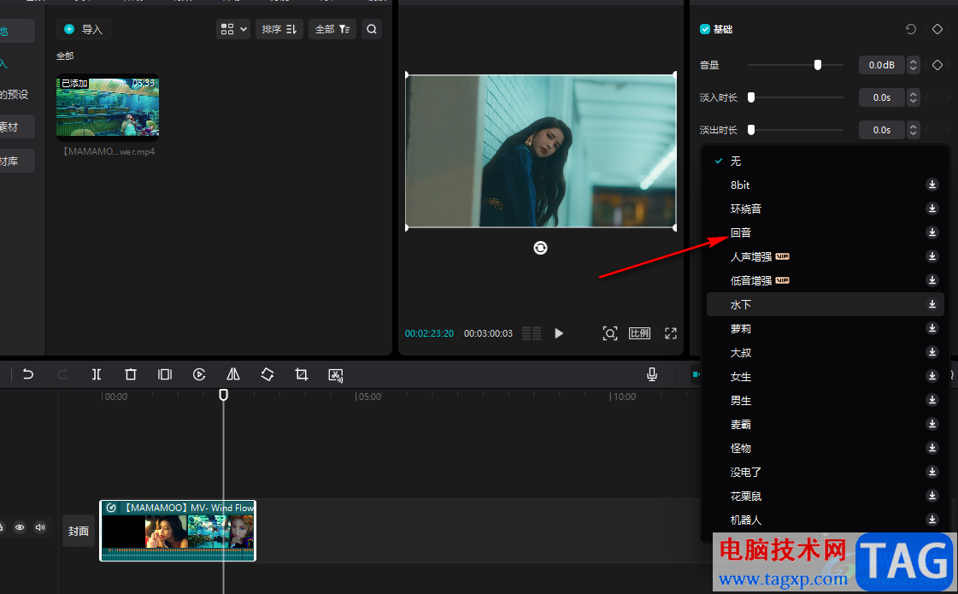This screenshot has height=594, width=958.
Task: Click the rotate icon in timeline toolbar
Action: coord(267,374)
